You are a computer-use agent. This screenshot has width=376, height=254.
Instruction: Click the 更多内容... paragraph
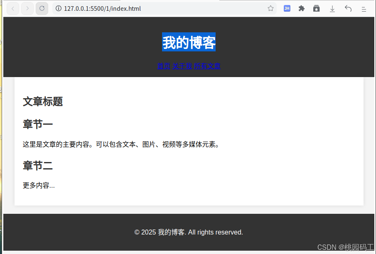pos(39,185)
